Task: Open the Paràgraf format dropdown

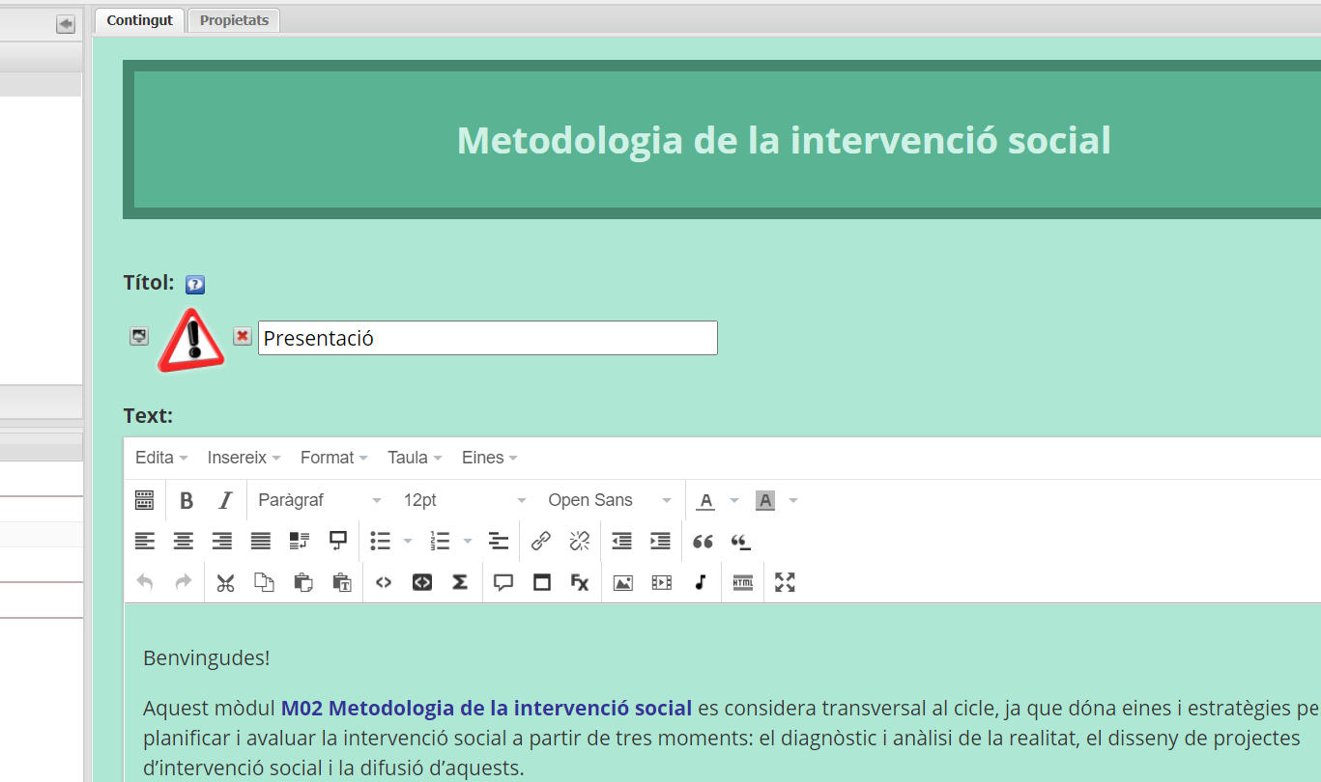Action: pyautogui.click(x=320, y=500)
